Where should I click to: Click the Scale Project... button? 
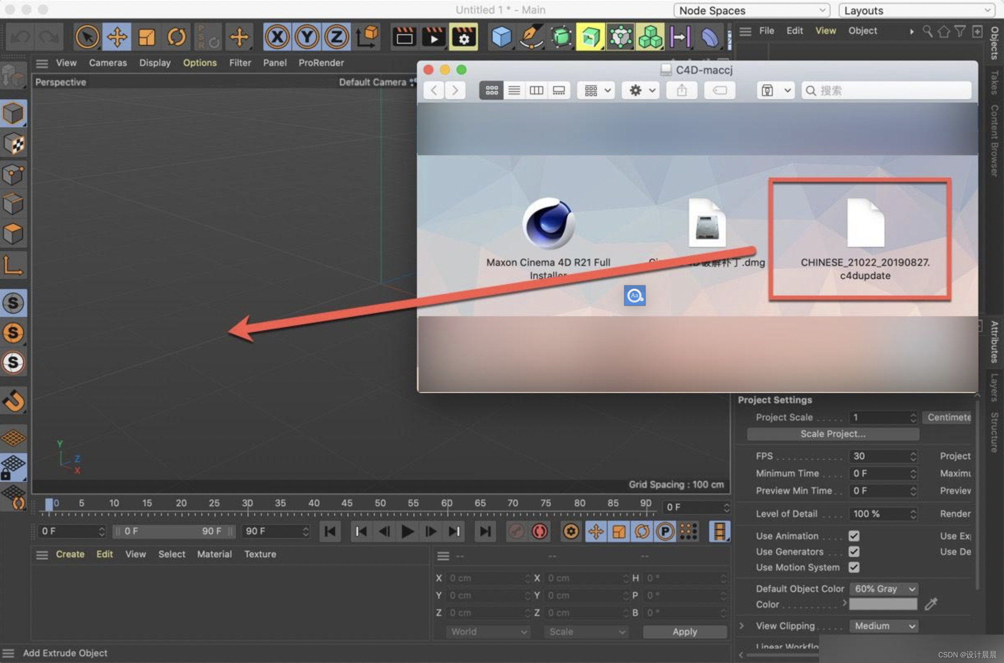click(x=833, y=434)
